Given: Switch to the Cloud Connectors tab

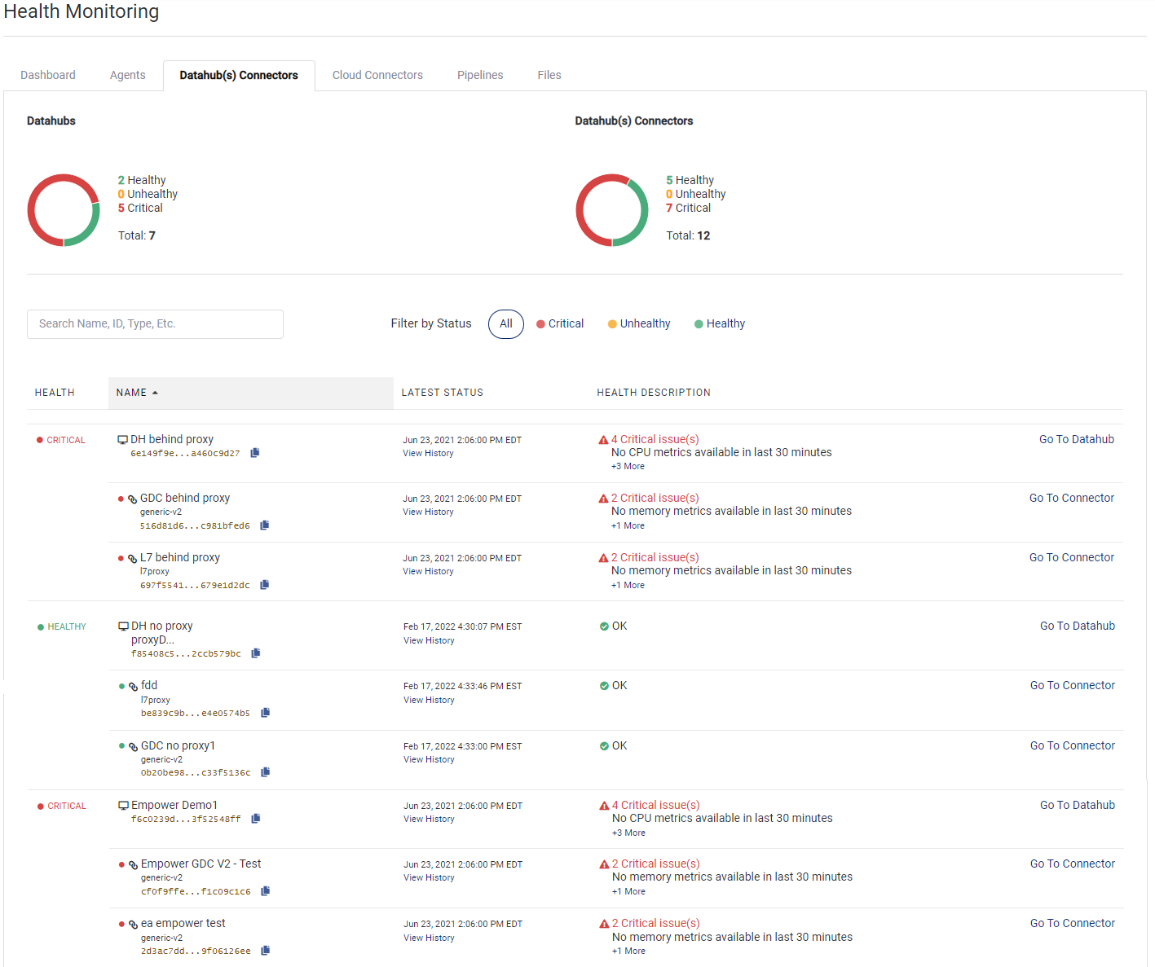Looking at the screenshot, I should (x=377, y=75).
